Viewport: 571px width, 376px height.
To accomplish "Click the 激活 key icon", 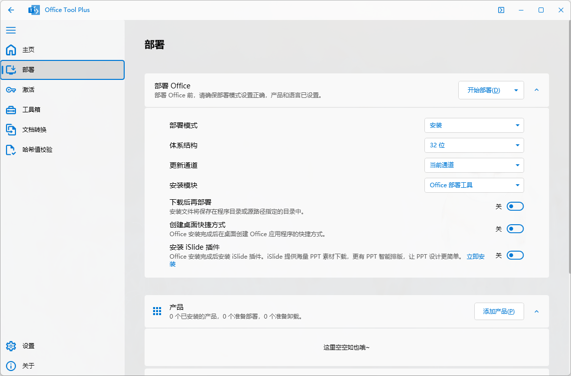I will coord(11,90).
